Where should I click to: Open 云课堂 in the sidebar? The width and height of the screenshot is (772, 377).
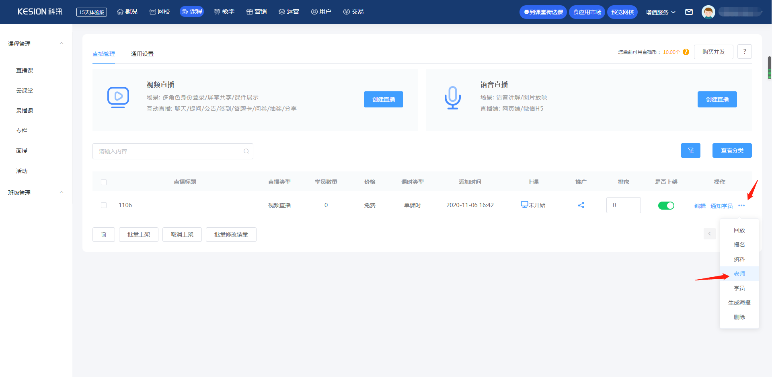(x=25, y=91)
